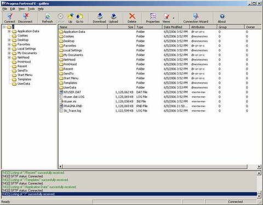Go up one folder level
Viewport: 263px width, 205px height.
[70, 18]
